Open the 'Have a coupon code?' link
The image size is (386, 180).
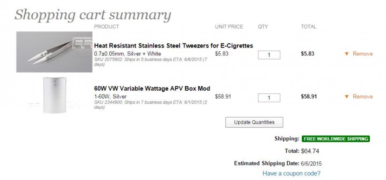coord(291,173)
